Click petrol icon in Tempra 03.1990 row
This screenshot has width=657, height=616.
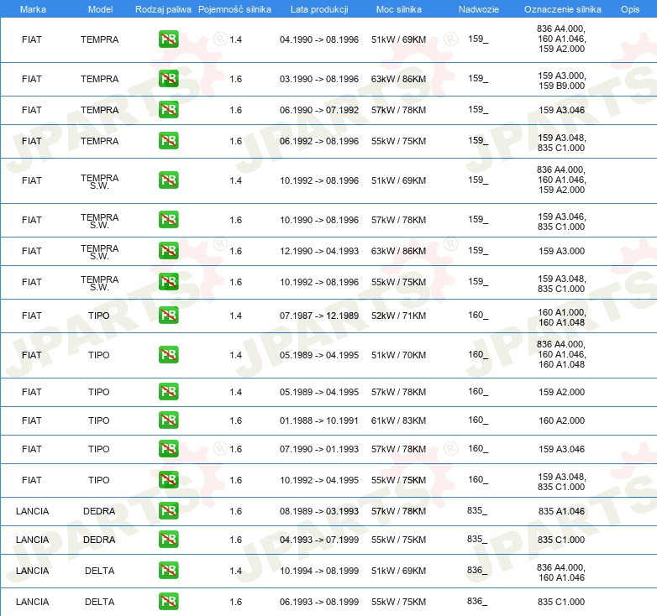[x=168, y=79]
